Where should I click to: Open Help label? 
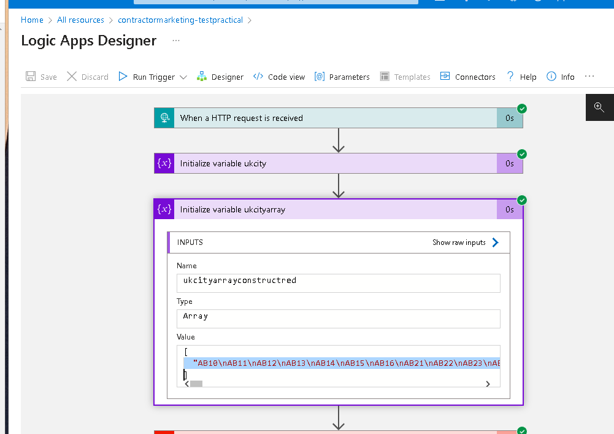(x=528, y=77)
